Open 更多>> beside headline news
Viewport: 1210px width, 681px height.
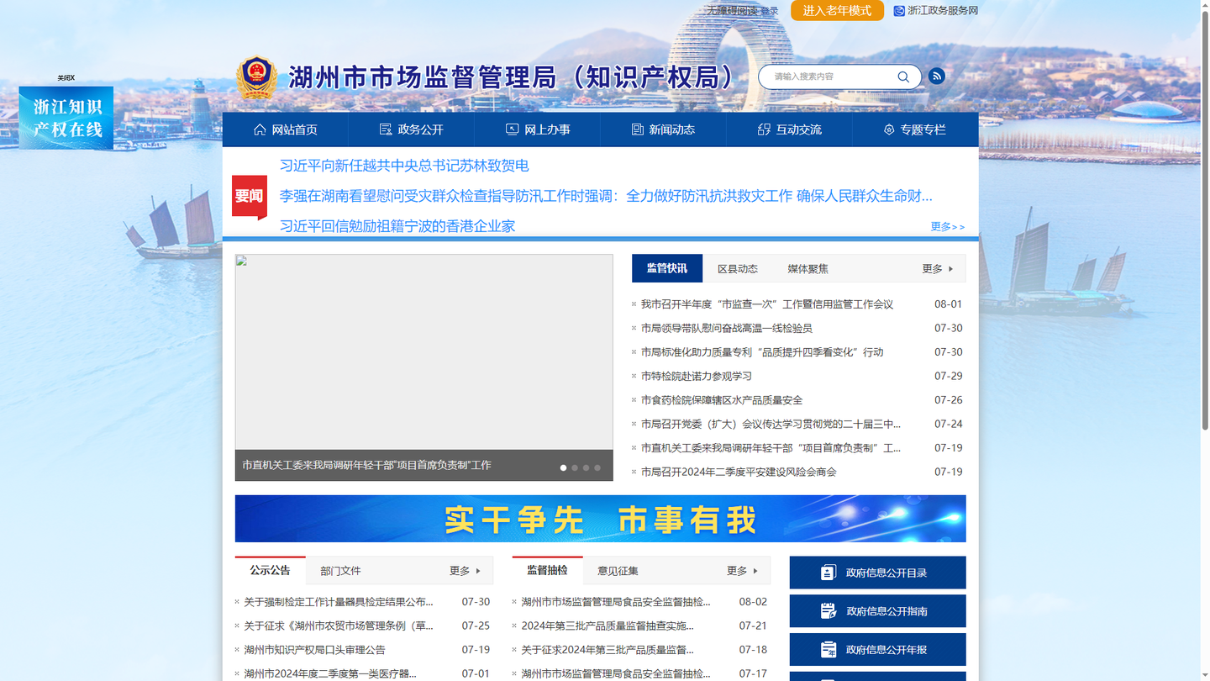[948, 226]
